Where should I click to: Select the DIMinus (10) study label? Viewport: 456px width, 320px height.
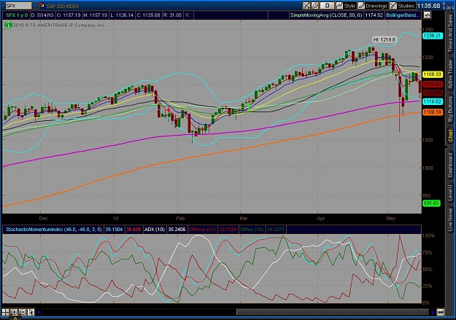(x=202, y=230)
